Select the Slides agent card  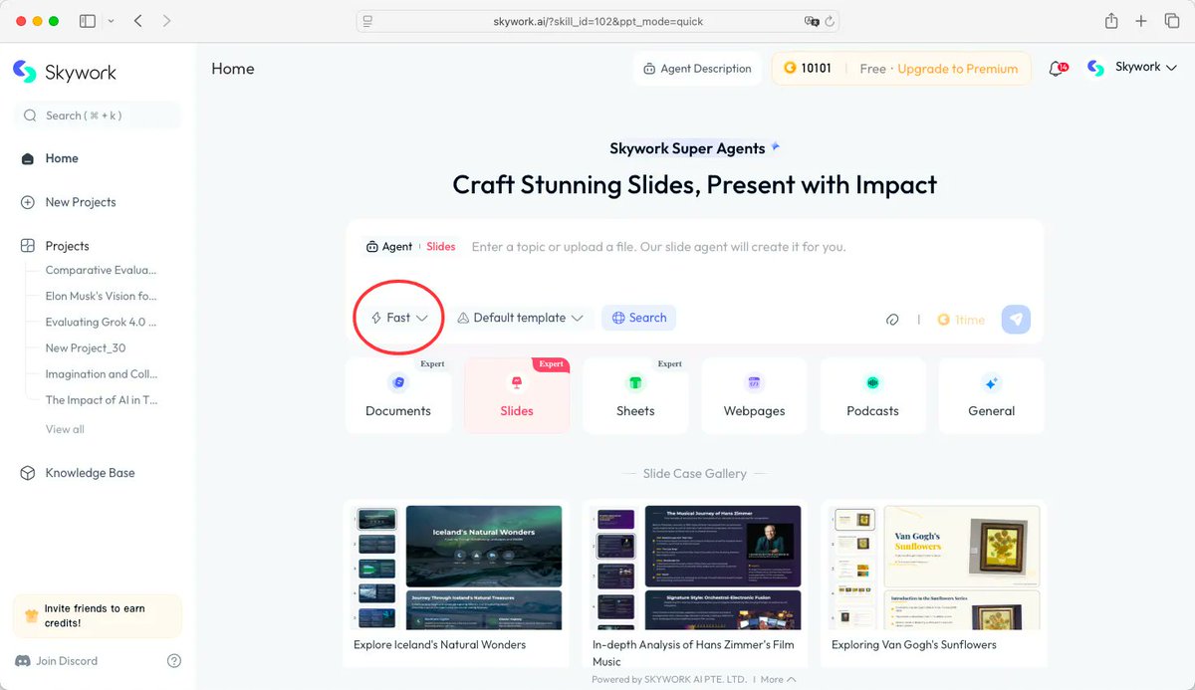point(517,395)
